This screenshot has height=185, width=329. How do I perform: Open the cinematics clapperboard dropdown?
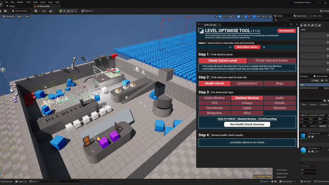pos(51,11)
